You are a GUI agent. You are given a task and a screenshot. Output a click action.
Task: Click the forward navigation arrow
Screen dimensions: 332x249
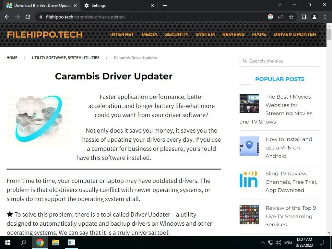(18, 17)
